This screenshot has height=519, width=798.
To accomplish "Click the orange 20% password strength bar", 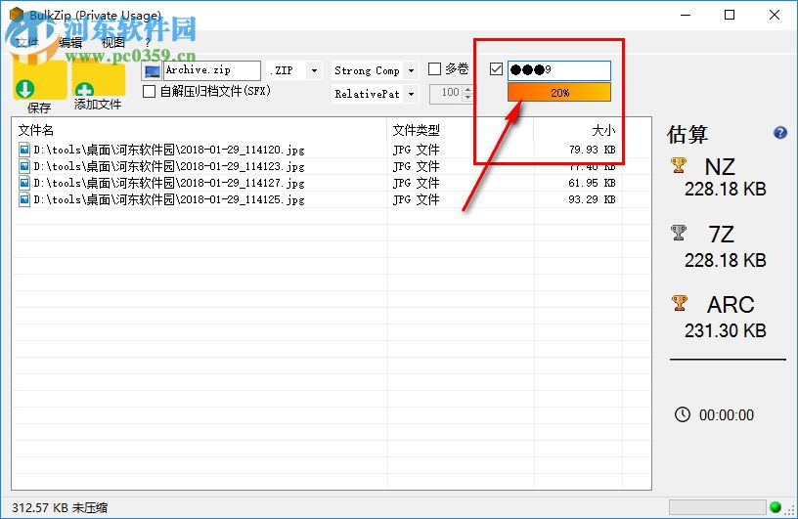I will tap(559, 92).
